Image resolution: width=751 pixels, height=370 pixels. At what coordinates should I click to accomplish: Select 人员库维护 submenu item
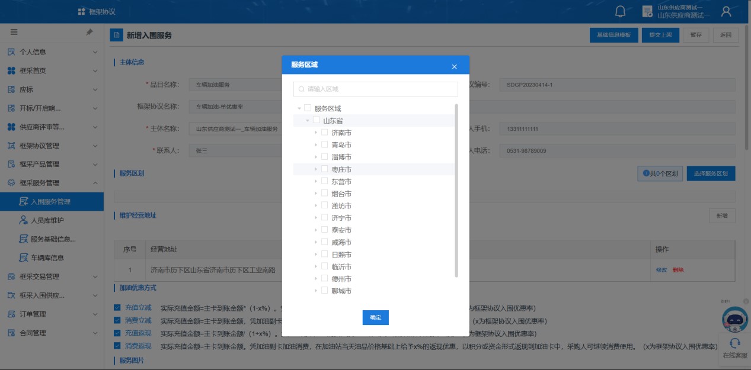click(52, 220)
